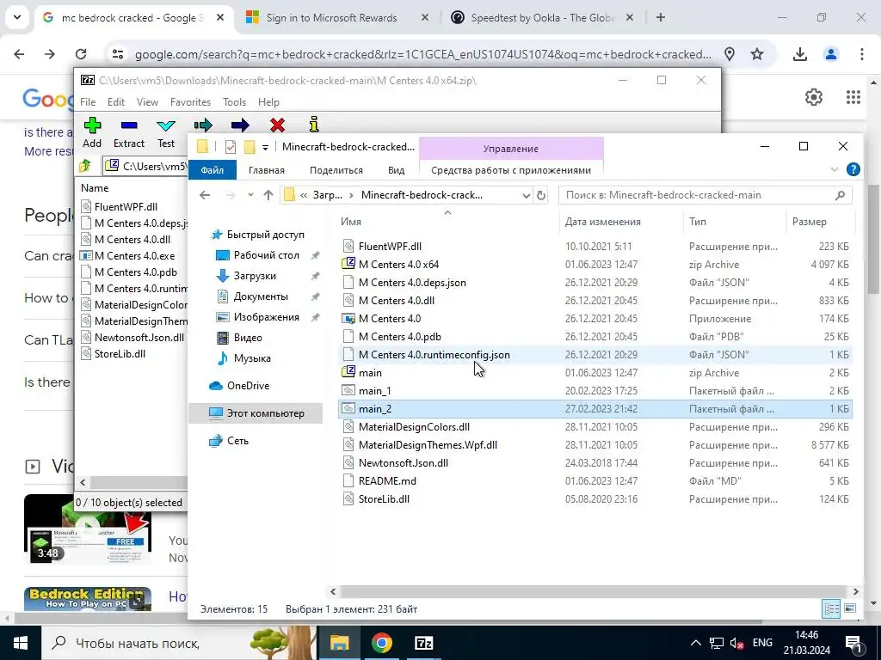Select M Centers 4.0 x64 zip file
This screenshot has height=660, width=881.
(x=595, y=265)
